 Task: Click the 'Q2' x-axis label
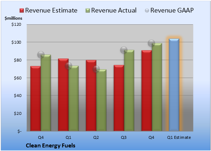(96, 137)
